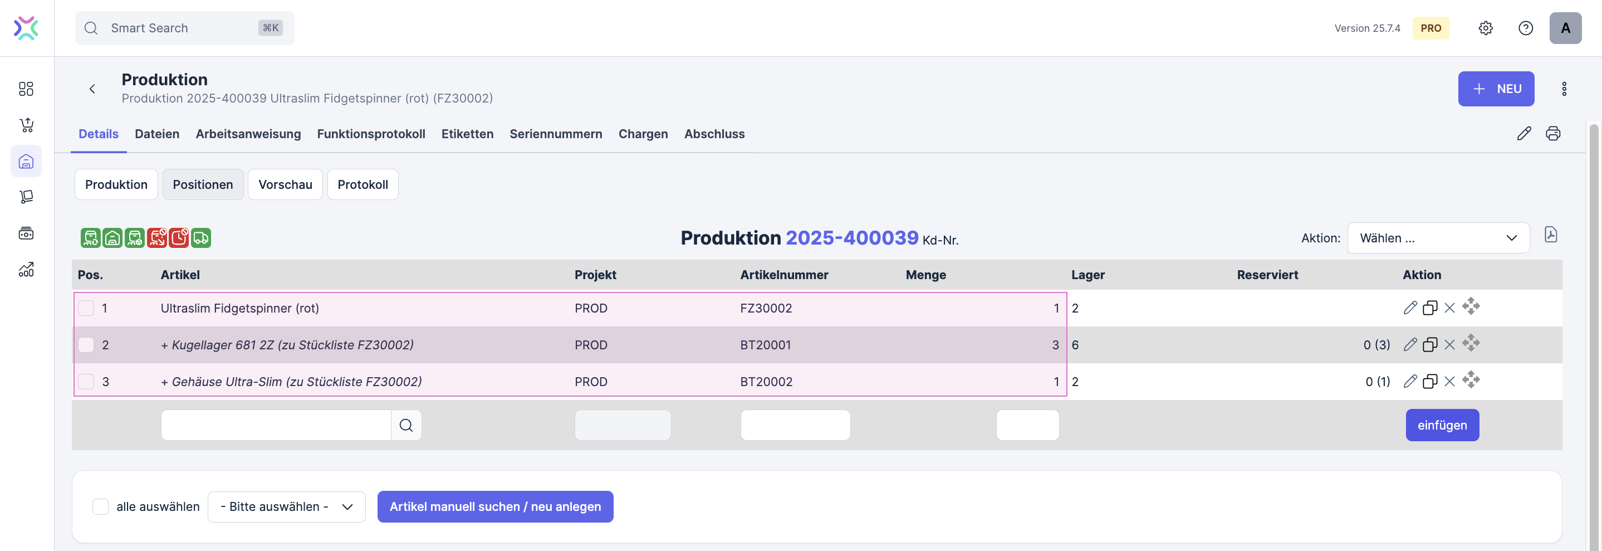Image resolution: width=1602 pixels, height=551 pixels.
Task: Delete the Gehäuse Ultra-Slim position
Action: 1449,381
